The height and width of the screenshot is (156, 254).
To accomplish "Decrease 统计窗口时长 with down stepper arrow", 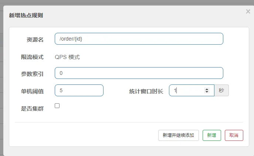I will coord(207,92).
